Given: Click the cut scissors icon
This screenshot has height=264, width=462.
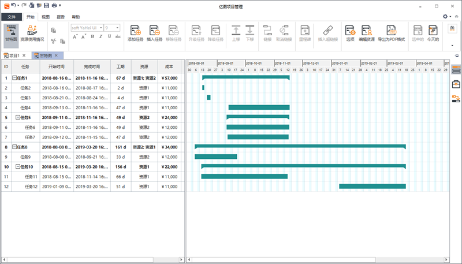Looking at the screenshot, I should (x=53, y=41).
